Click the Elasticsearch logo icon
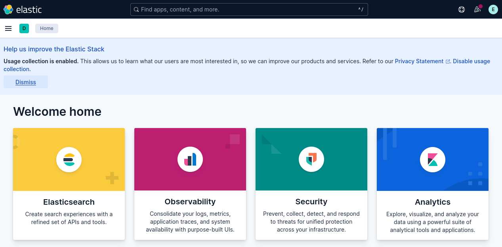 coord(69,160)
